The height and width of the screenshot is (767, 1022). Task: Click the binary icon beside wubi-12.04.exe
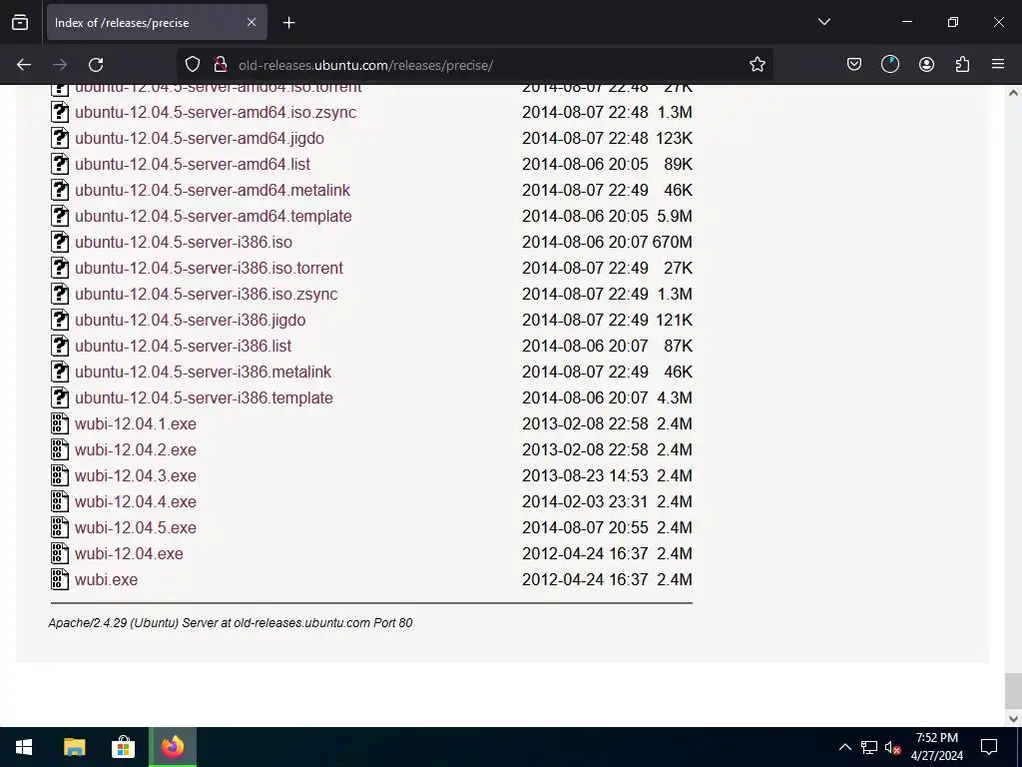[60, 553]
